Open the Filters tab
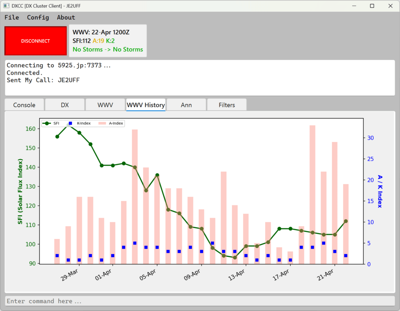Screen dimensions: 400x311 click(227, 105)
